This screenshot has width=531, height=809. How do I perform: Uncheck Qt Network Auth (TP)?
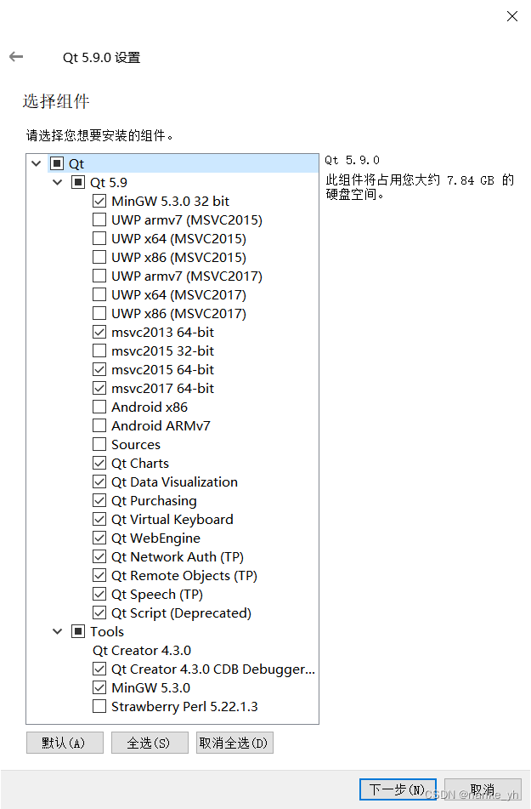point(99,556)
